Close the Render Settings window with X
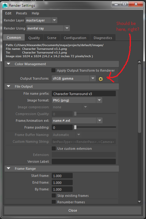This screenshot has width=146, height=219. (x=136, y=4)
